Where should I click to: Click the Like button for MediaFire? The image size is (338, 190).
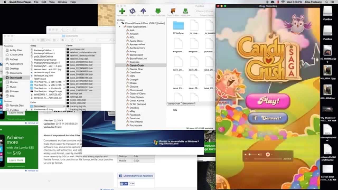(x=124, y=183)
